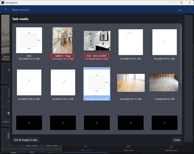Click Get all images in task button
Screen dimensions: 194x154
[x=26, y=140]
